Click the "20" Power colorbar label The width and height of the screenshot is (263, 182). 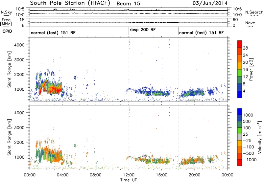[245, 62]
